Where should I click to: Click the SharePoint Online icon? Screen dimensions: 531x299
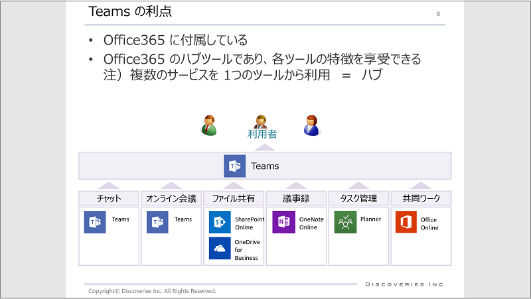(x=220, y=222)
